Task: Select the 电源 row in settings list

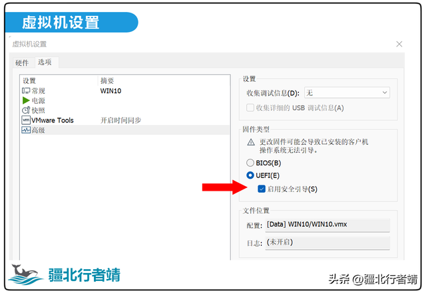Action: pyautogui.click(x=125, y=100)
